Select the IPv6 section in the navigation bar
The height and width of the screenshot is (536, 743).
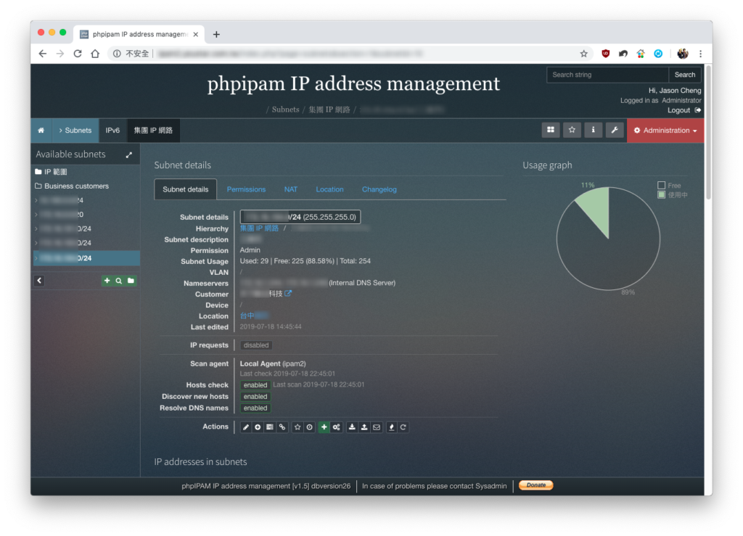[x=112, y=131]
